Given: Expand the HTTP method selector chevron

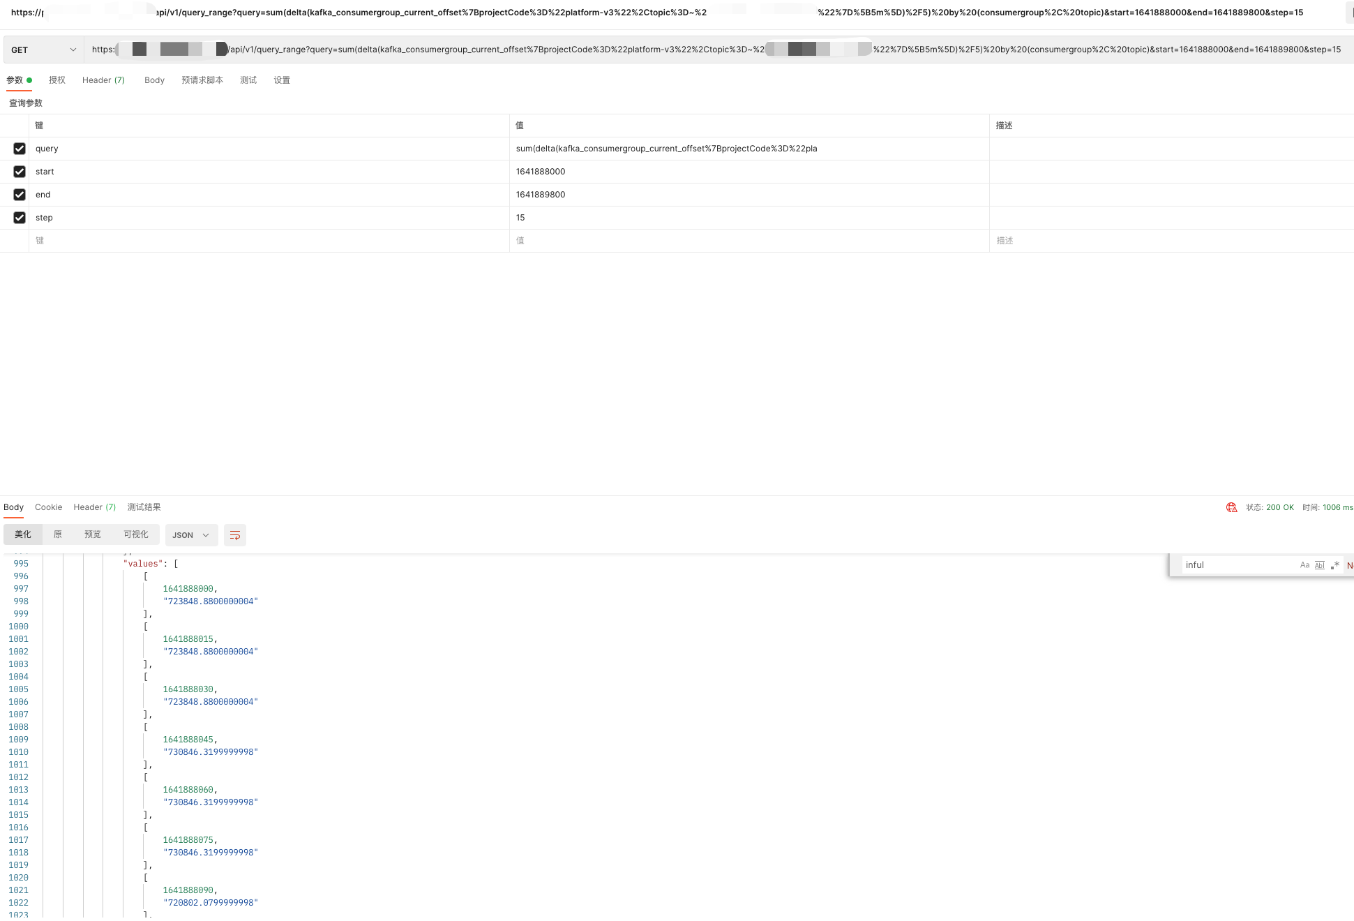Looking at the screenshot, I should point(73,50).
